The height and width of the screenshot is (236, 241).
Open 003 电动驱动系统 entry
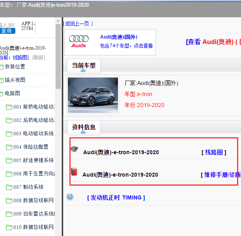coord(34,133)
